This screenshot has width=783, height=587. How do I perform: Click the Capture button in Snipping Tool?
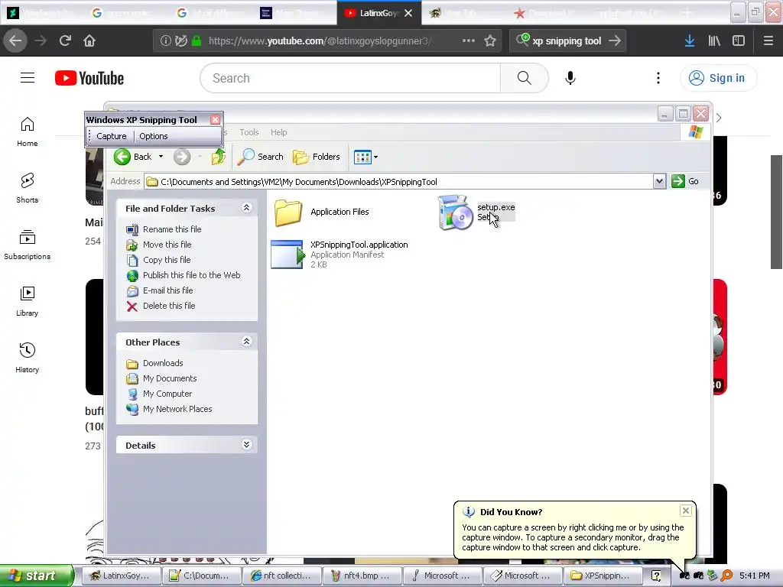[x=111, y=136]
